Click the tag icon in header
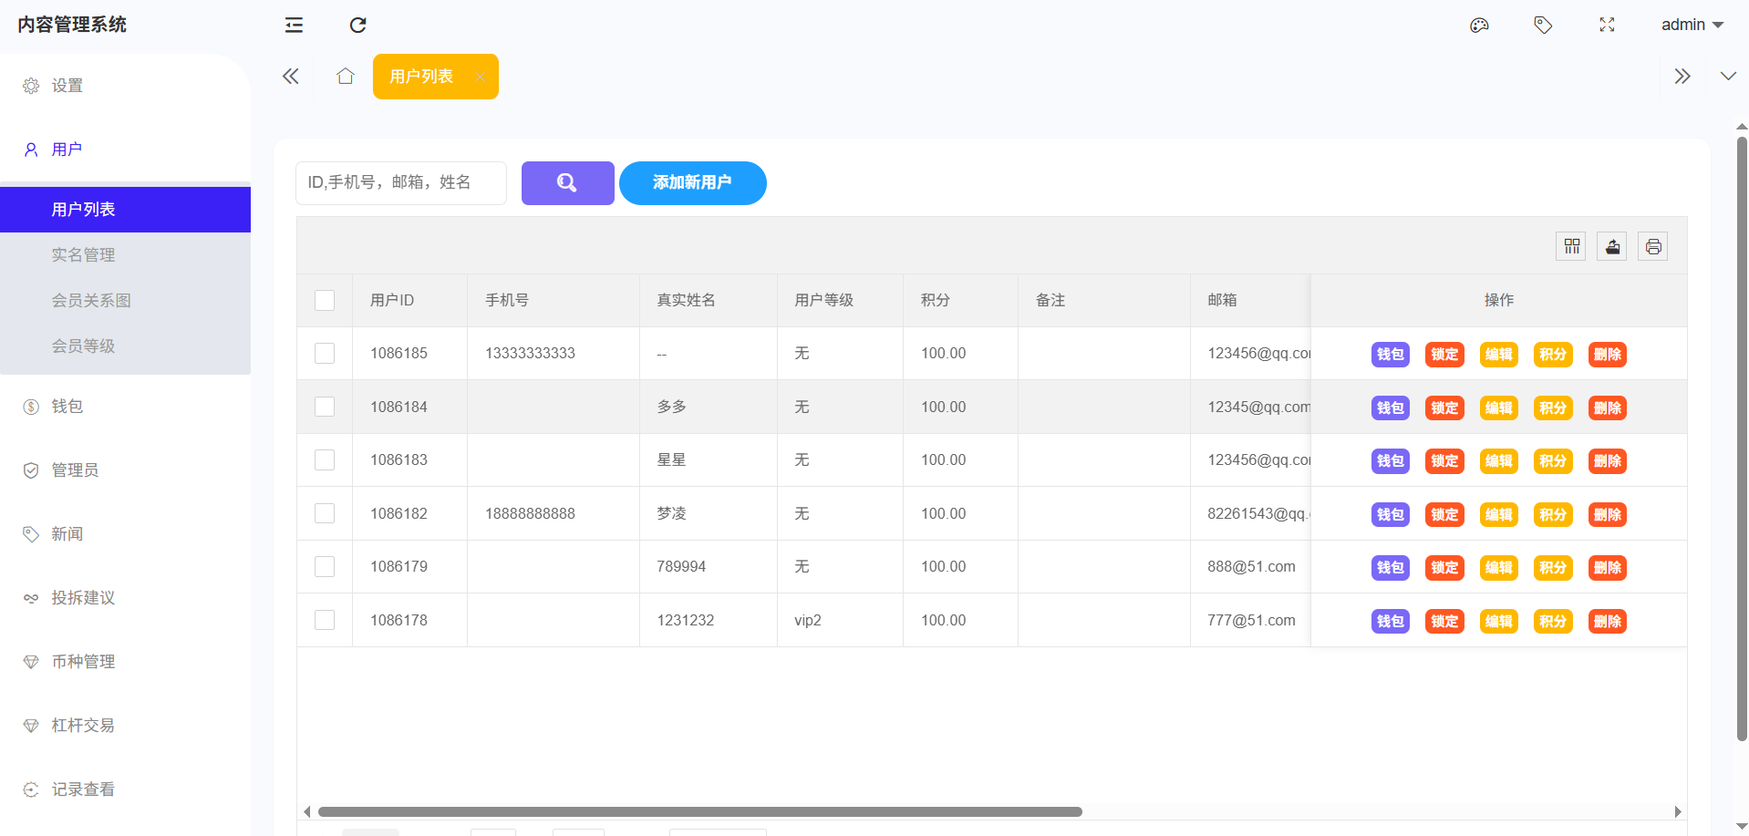Screen dimensions: 1749x836 [x=1543, y=25]
